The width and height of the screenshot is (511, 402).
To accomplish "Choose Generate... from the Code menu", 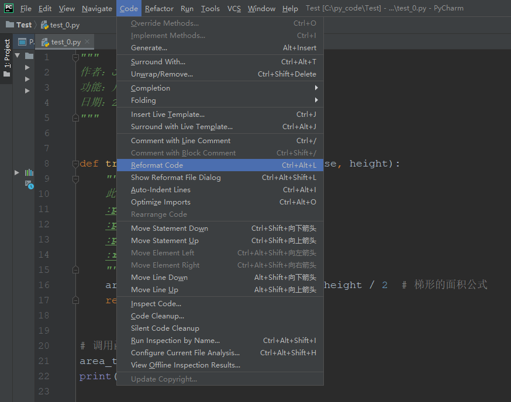I will [220, 48].
